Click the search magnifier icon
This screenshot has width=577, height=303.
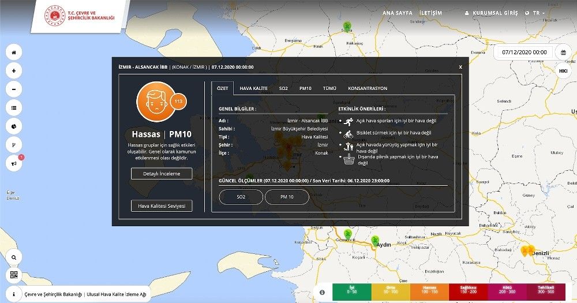point(13,257)
